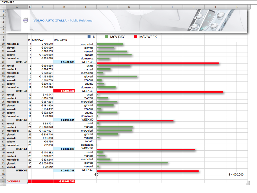This screenshot has height=193, width=257.
Task: Select column L header
Action: [237, 7]
